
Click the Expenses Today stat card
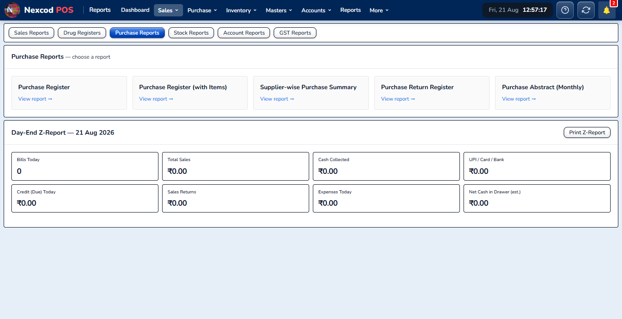click(x=386, y=198)
